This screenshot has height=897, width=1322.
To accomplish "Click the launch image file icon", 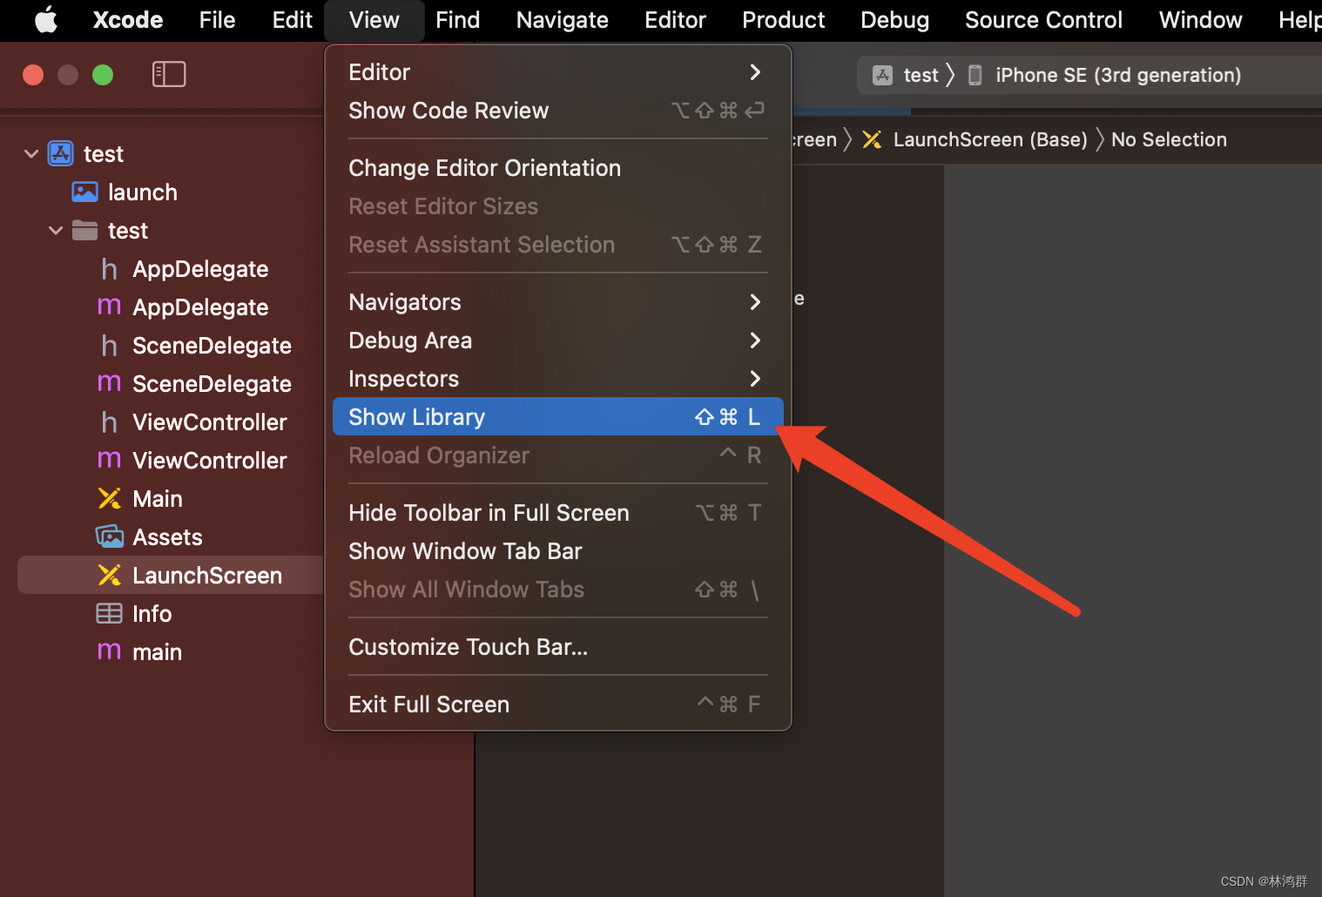I will point(84,192).
